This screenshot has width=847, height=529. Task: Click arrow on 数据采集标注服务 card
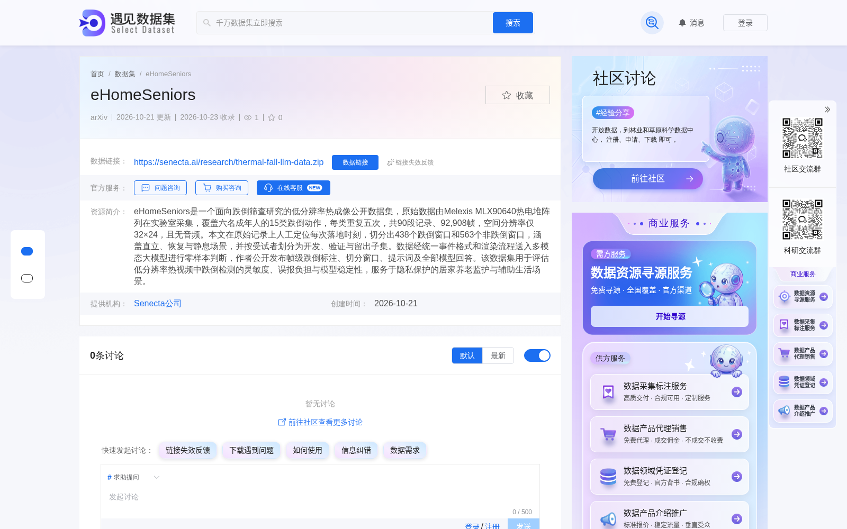pyautogui.click(x=737, y=392)
